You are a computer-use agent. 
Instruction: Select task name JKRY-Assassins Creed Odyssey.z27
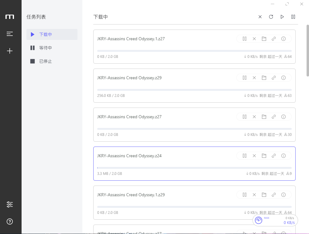(x=129, y=117)
